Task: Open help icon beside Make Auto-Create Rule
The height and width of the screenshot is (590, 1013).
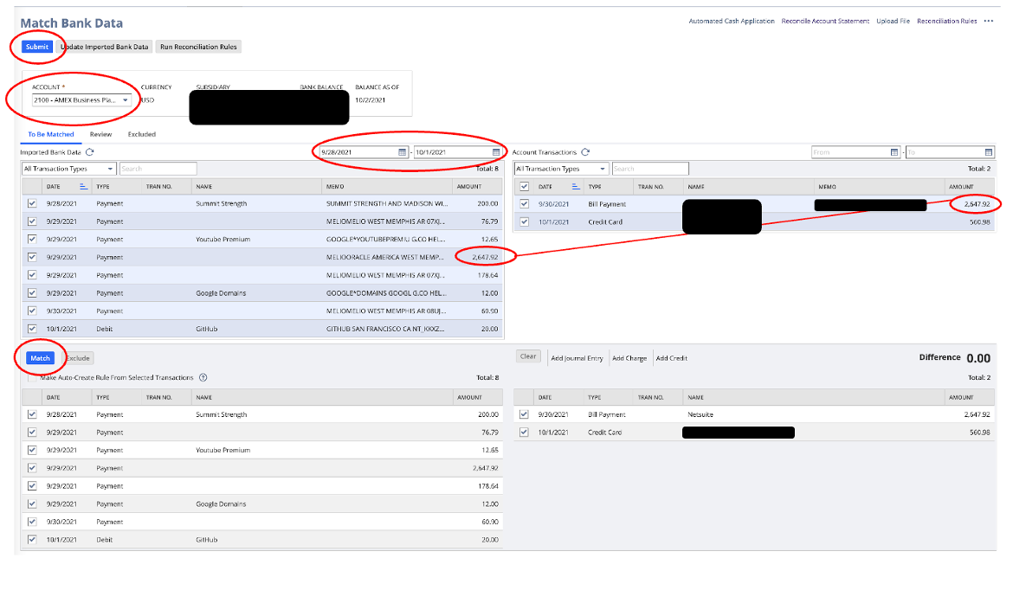Action: click(203, 378)
